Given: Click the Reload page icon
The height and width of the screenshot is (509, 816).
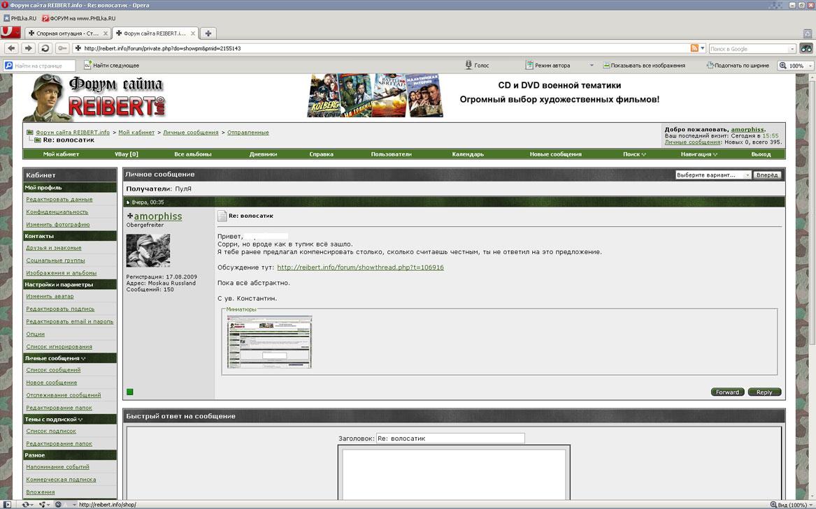Looking at the screenshot, I should point(45,48).
